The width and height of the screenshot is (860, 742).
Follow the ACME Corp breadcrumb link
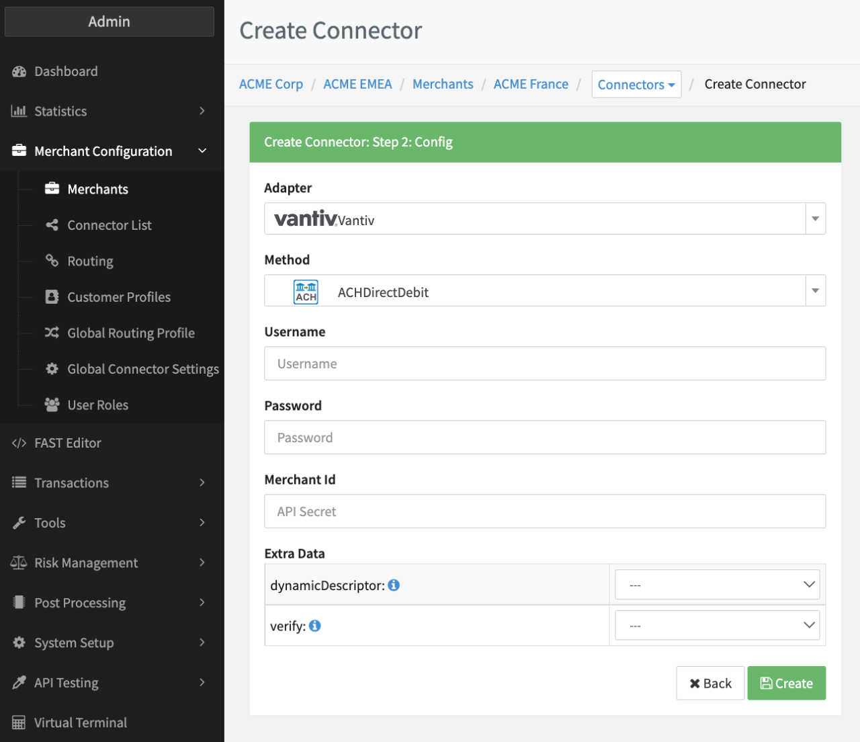271,84
